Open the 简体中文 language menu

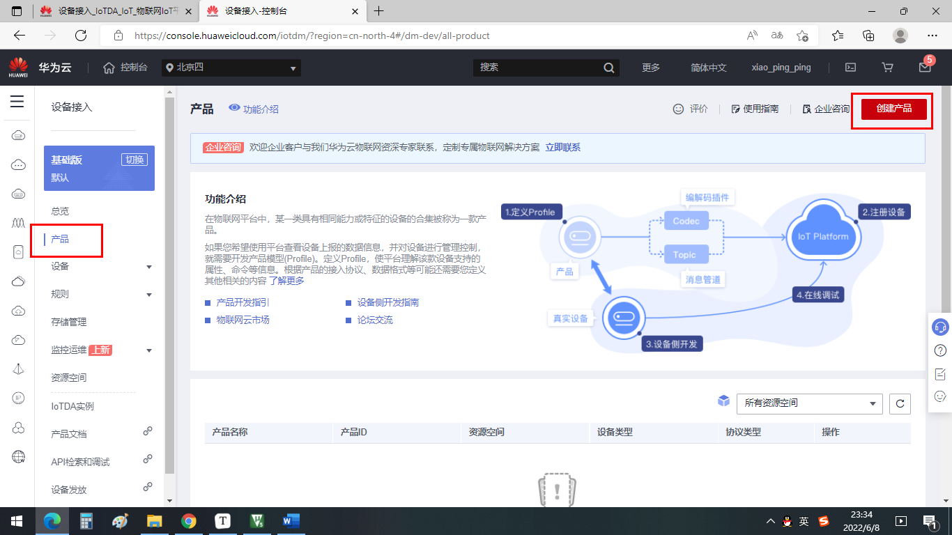click(709, 68)
